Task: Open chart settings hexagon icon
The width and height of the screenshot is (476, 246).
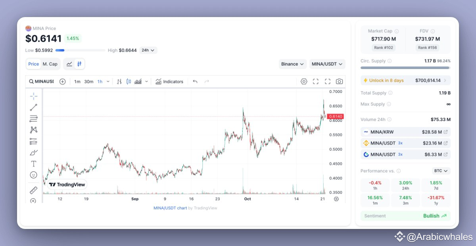Action: point(304,81)
